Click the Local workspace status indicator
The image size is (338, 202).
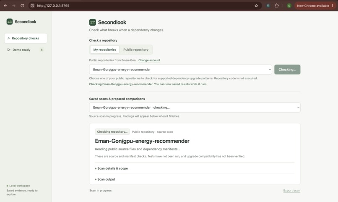pos(18,186)
